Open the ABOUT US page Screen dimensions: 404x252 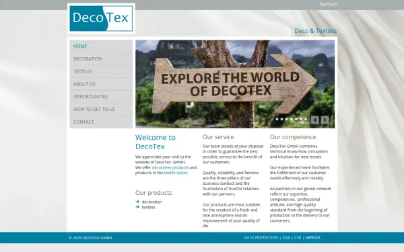pos(101,84)
